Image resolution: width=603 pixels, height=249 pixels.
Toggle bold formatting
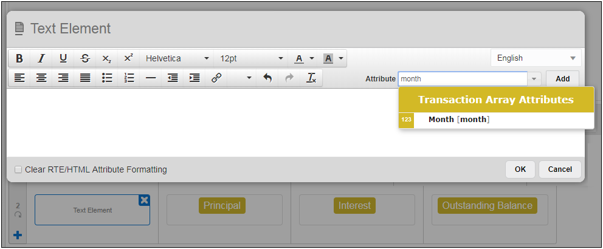coord(19,58)
